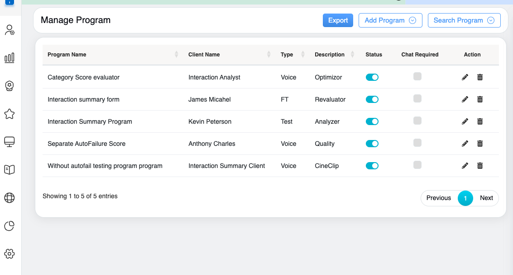The height and width of the screenshot is (275, 513).
Task: Open the star icon in sidebar
Action: tap(9, 114)
